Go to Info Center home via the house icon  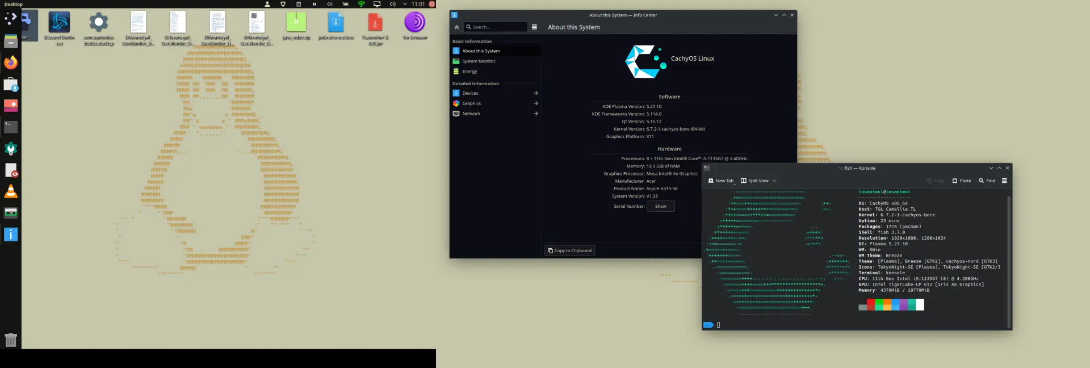[x=456, y=27]
